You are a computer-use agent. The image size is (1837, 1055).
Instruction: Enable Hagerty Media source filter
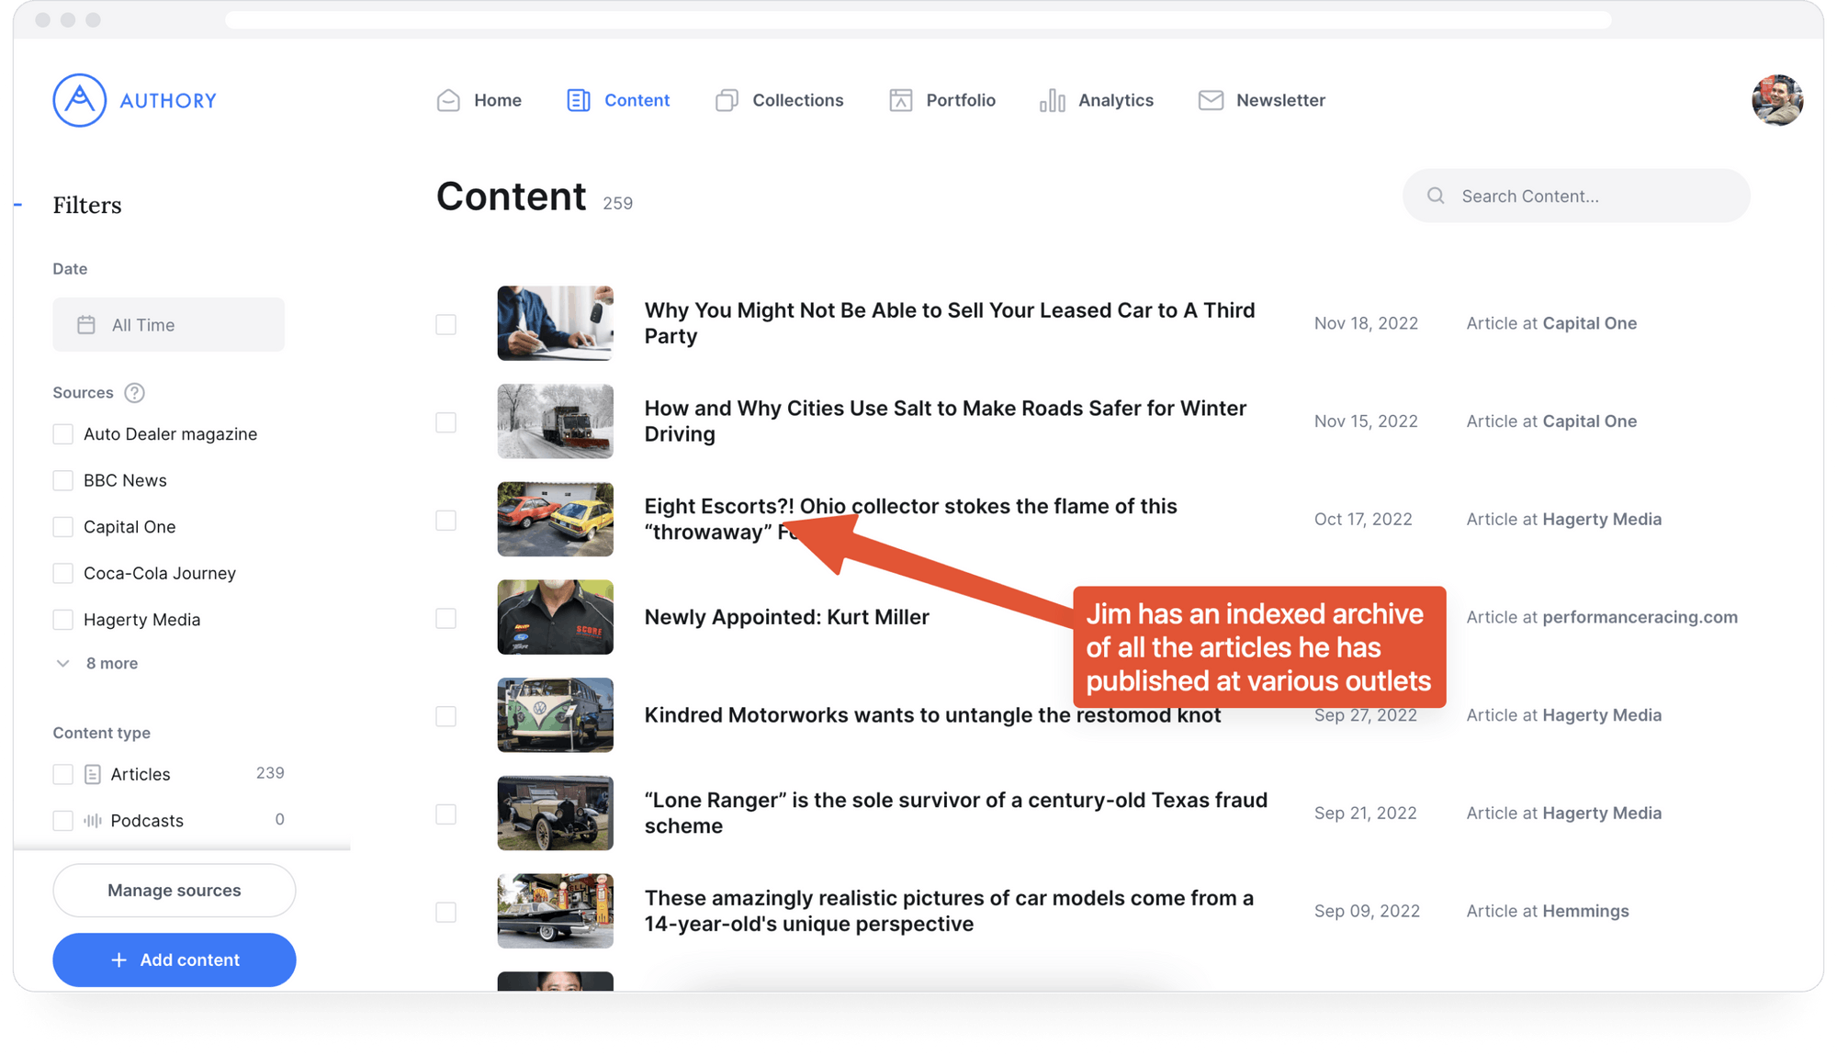[63, 618]
